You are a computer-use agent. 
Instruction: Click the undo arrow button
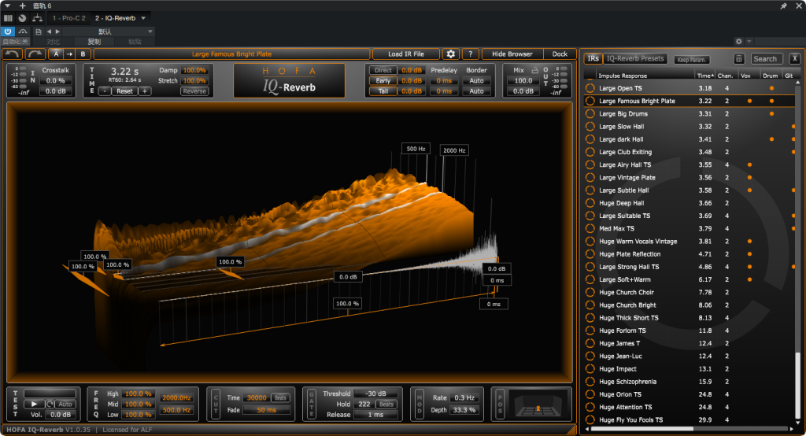tap(13, 54)
